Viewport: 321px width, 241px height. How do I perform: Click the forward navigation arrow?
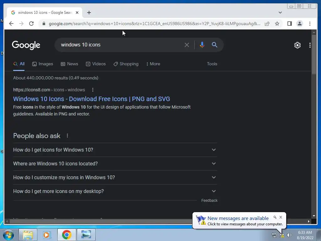click(x=21, y=24)
